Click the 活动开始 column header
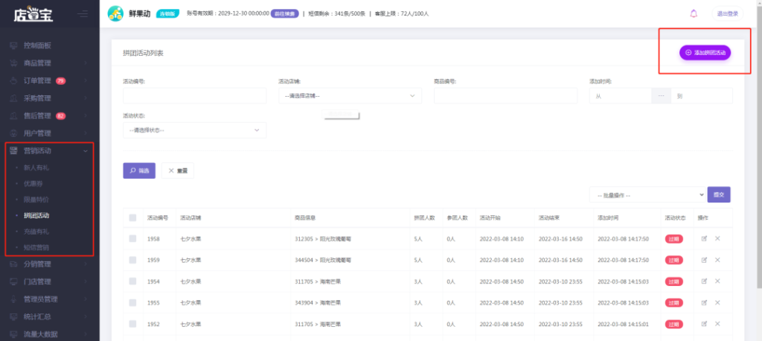 490,218
